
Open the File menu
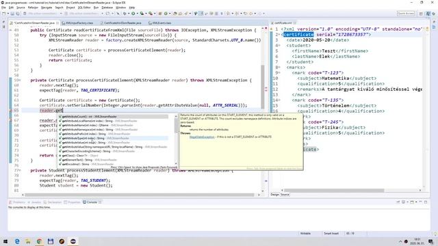tap(3, 8)
